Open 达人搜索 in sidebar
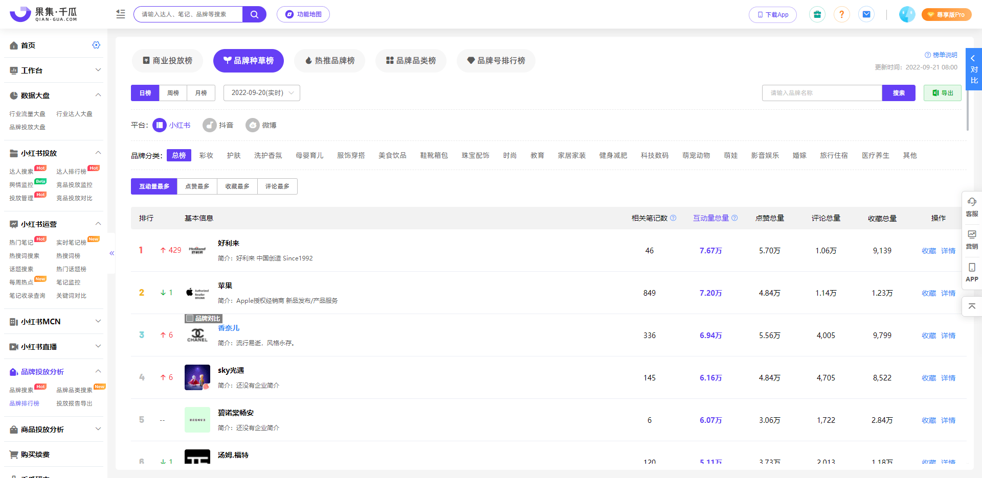Screen dimensions: 982x478 click(21, 172)
